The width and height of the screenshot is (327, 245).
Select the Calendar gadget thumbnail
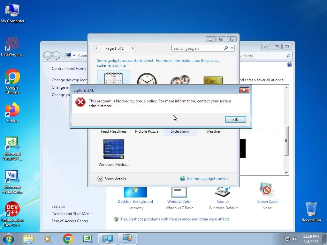pos(113,78)
